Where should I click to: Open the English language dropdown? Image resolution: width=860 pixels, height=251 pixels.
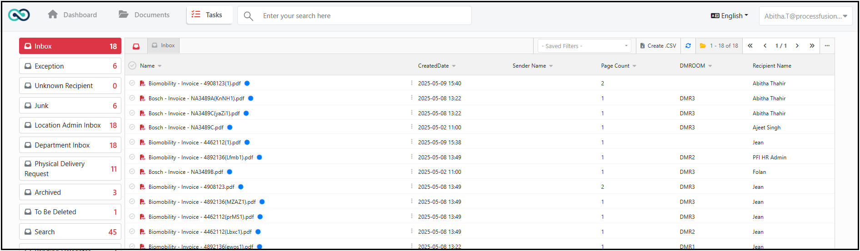click(730, 15)
